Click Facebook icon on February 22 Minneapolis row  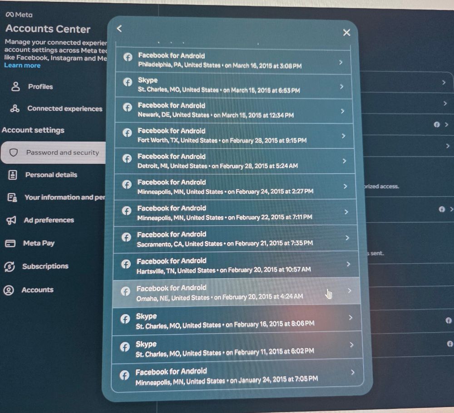pyautogui.click(x=127, y=210)
